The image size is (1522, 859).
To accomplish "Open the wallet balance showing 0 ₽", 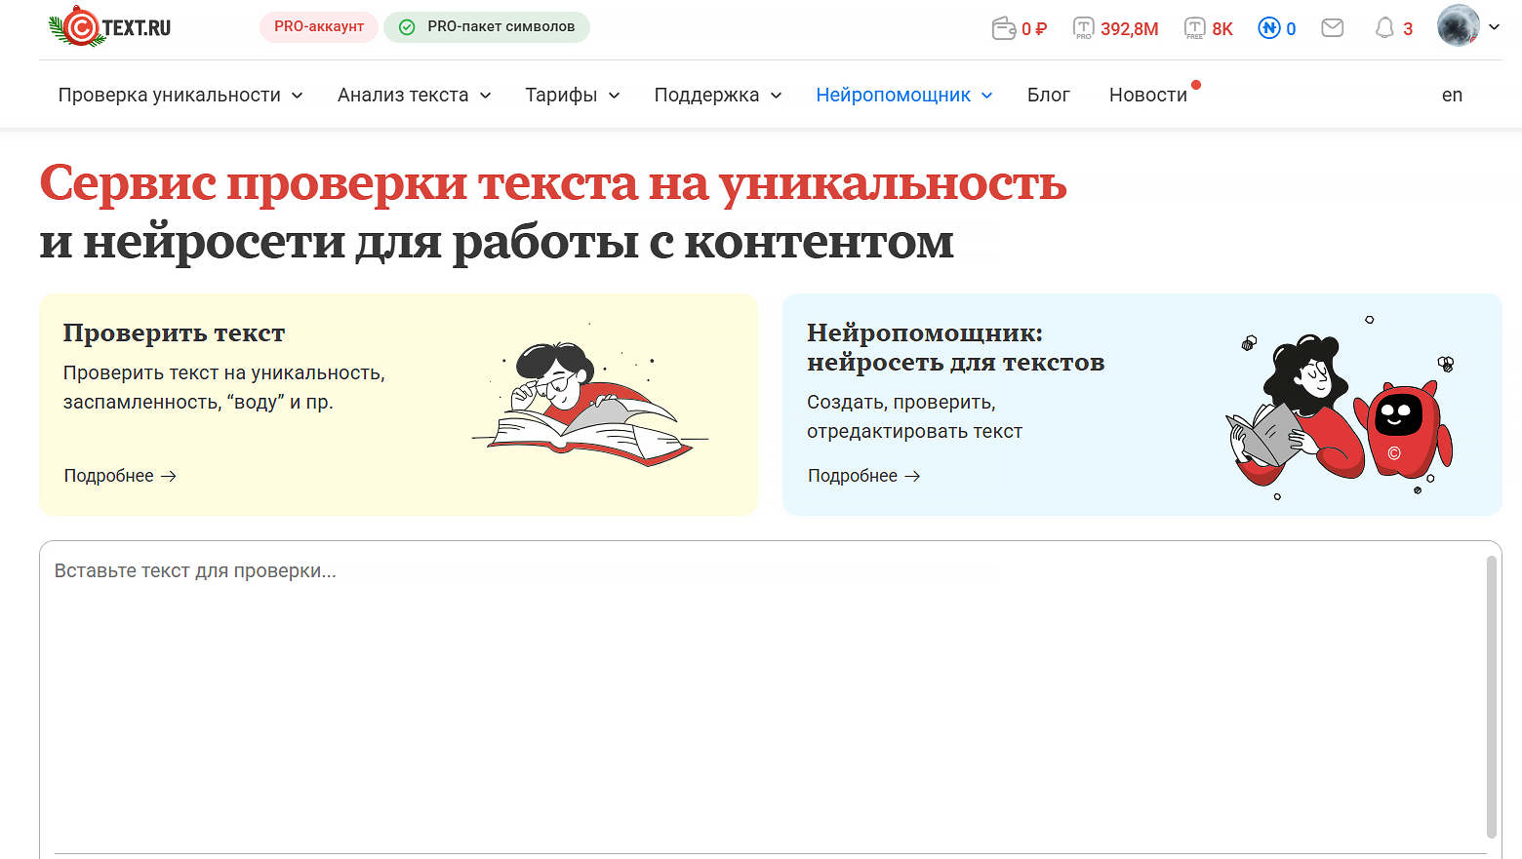I will (x=1020, y=27).
